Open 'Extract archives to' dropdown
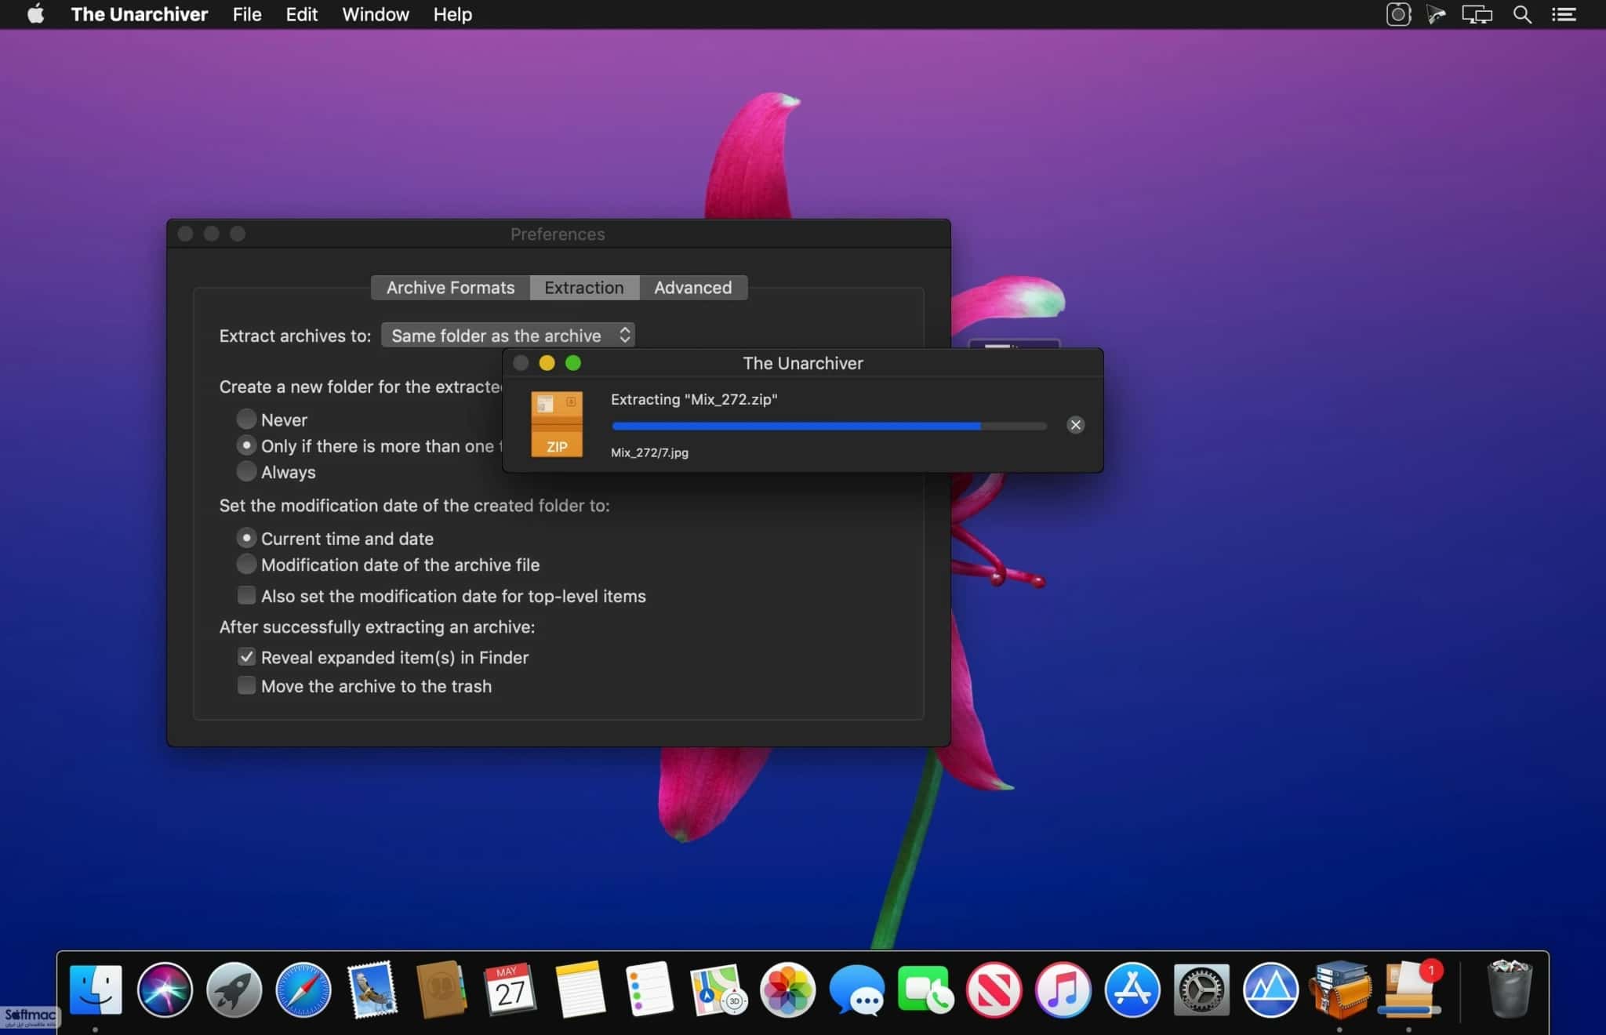The image size is (1606, 1035). 508,335
